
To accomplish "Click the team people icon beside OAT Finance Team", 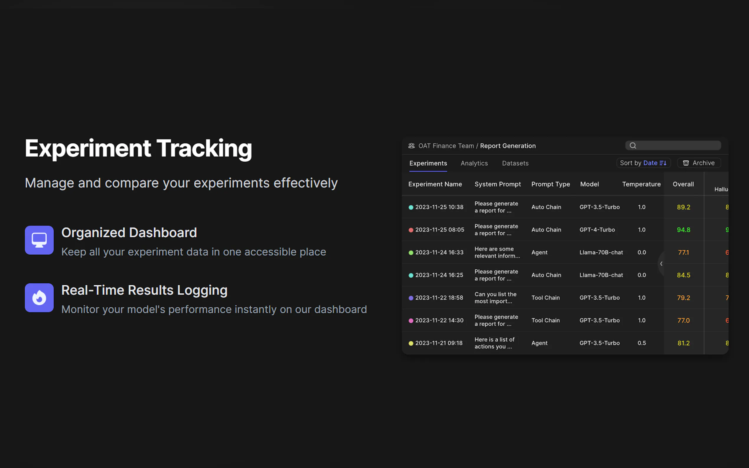I will (x=411, y=146).
